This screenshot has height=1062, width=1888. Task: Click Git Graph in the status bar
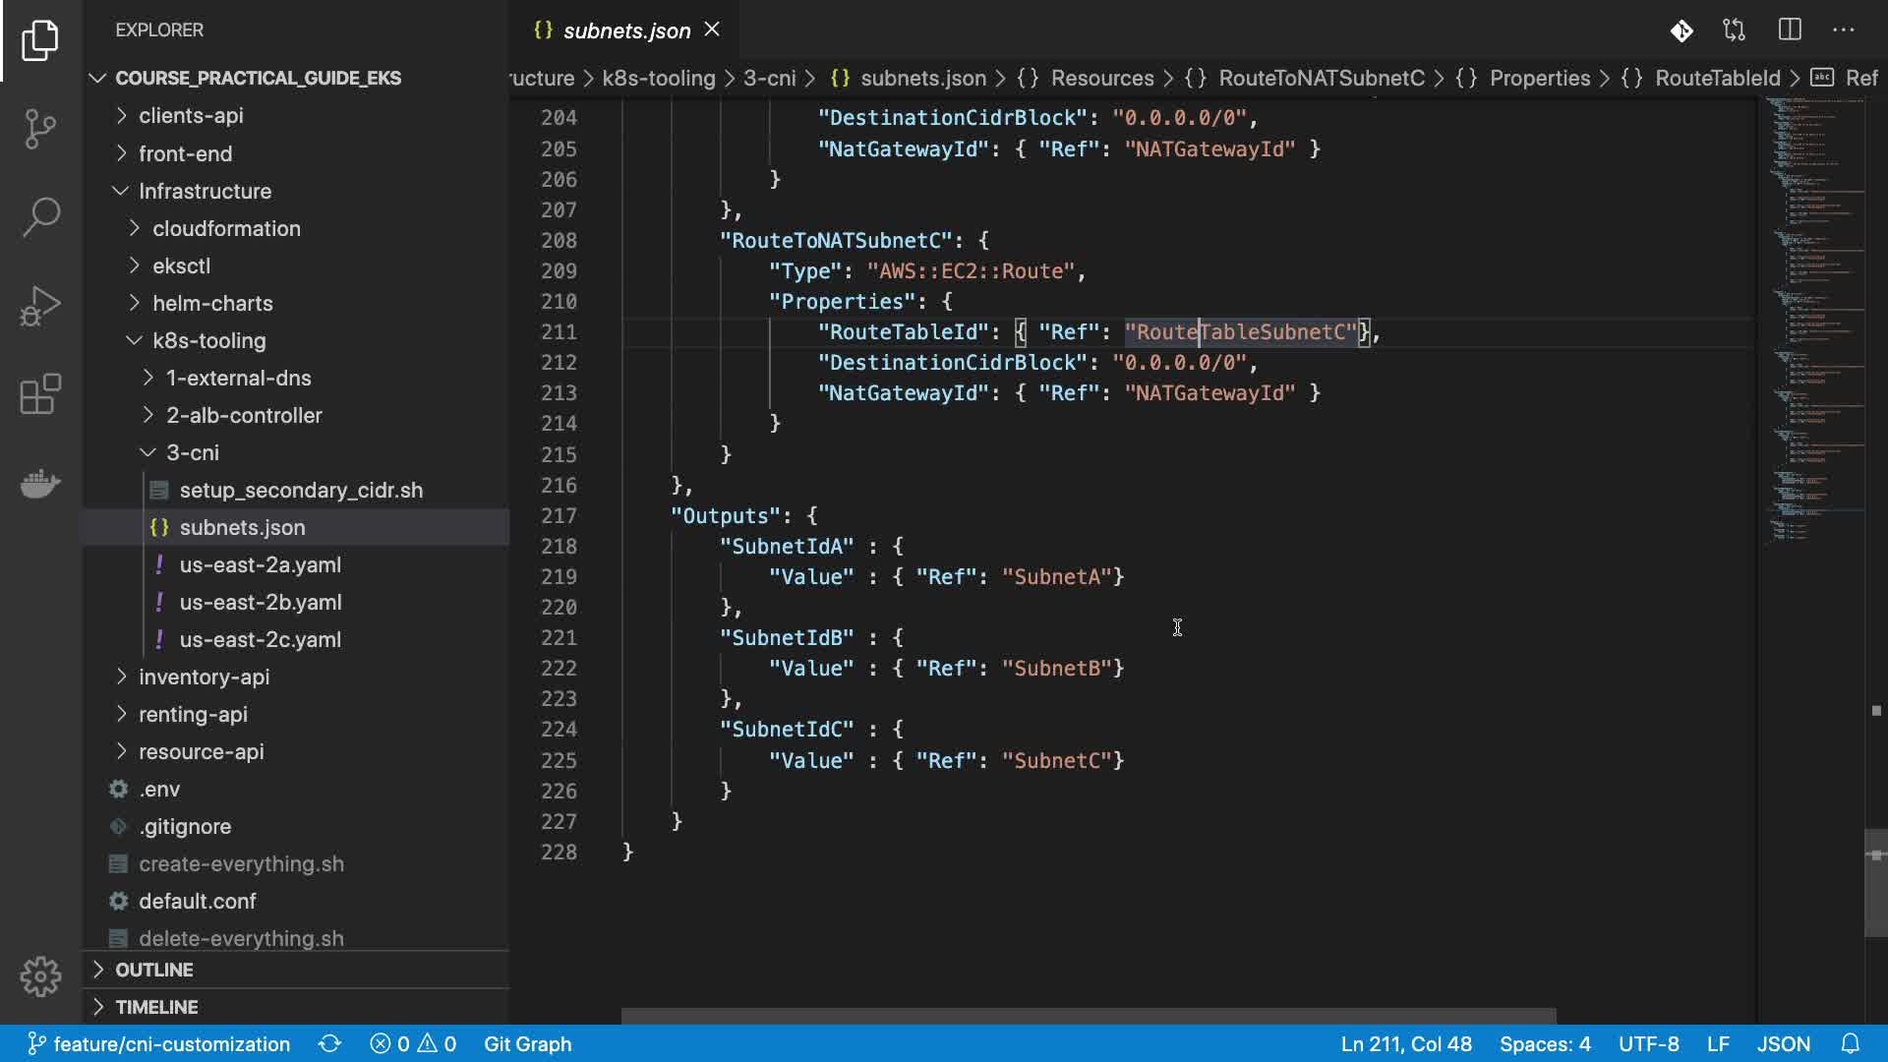[x=527, y=1043]
